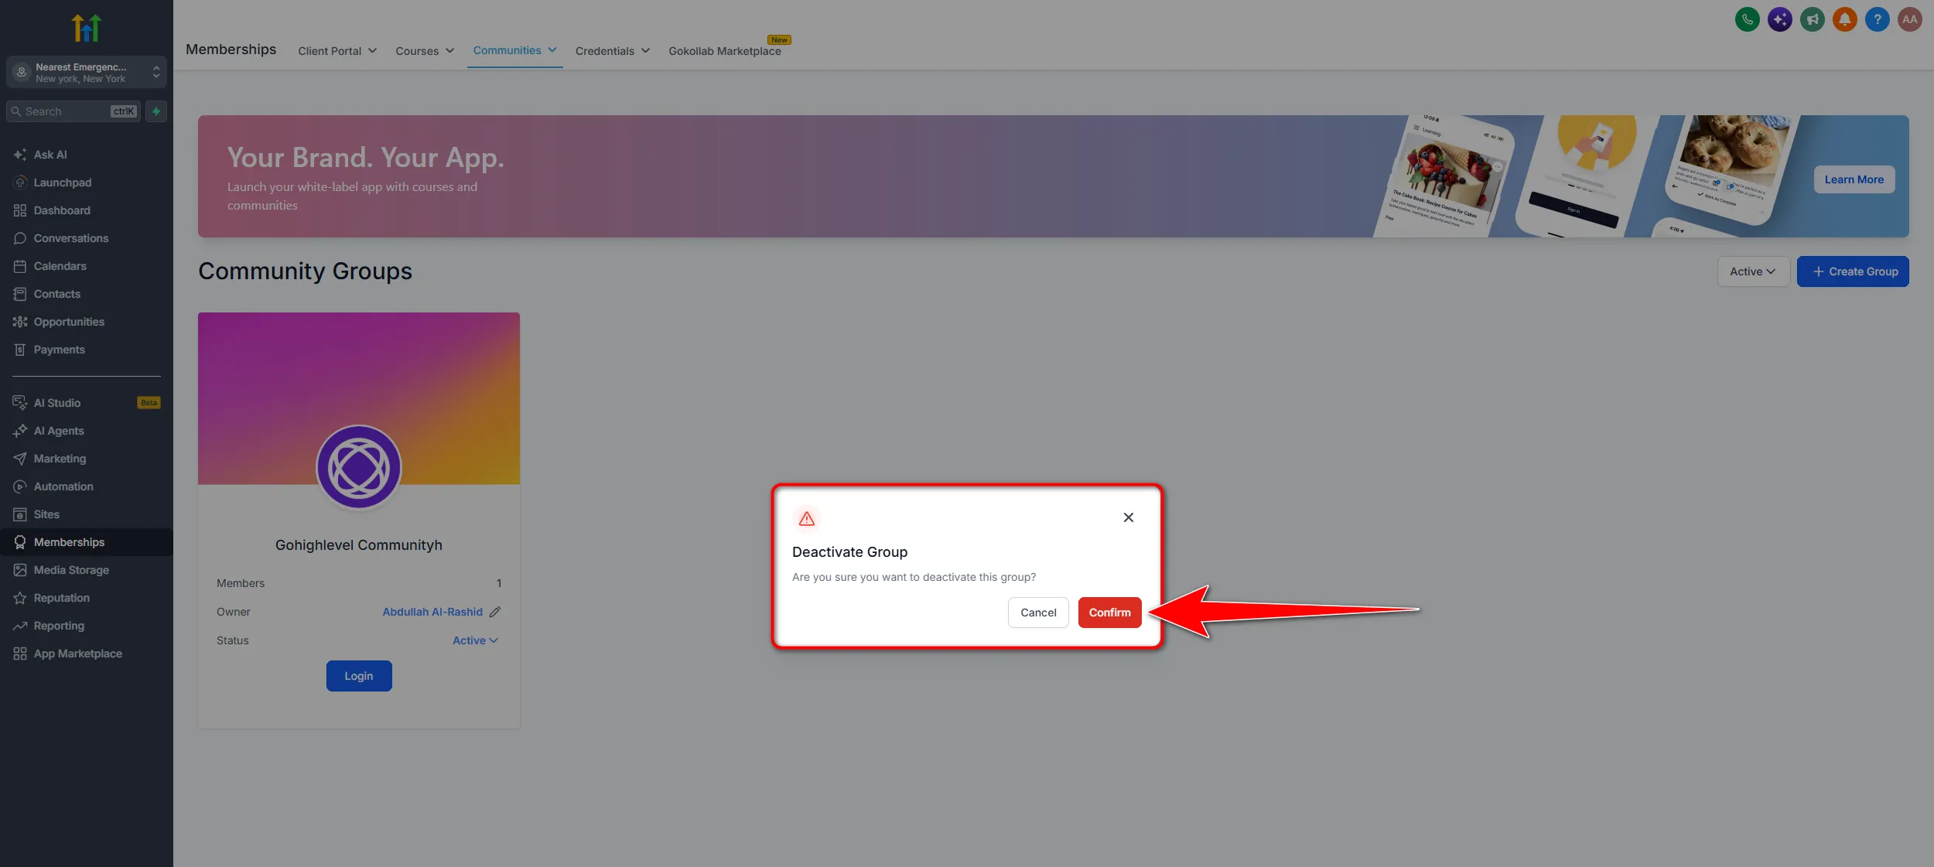
Task: Cancel the Deactivate Group dialog
Action: 1038,613
